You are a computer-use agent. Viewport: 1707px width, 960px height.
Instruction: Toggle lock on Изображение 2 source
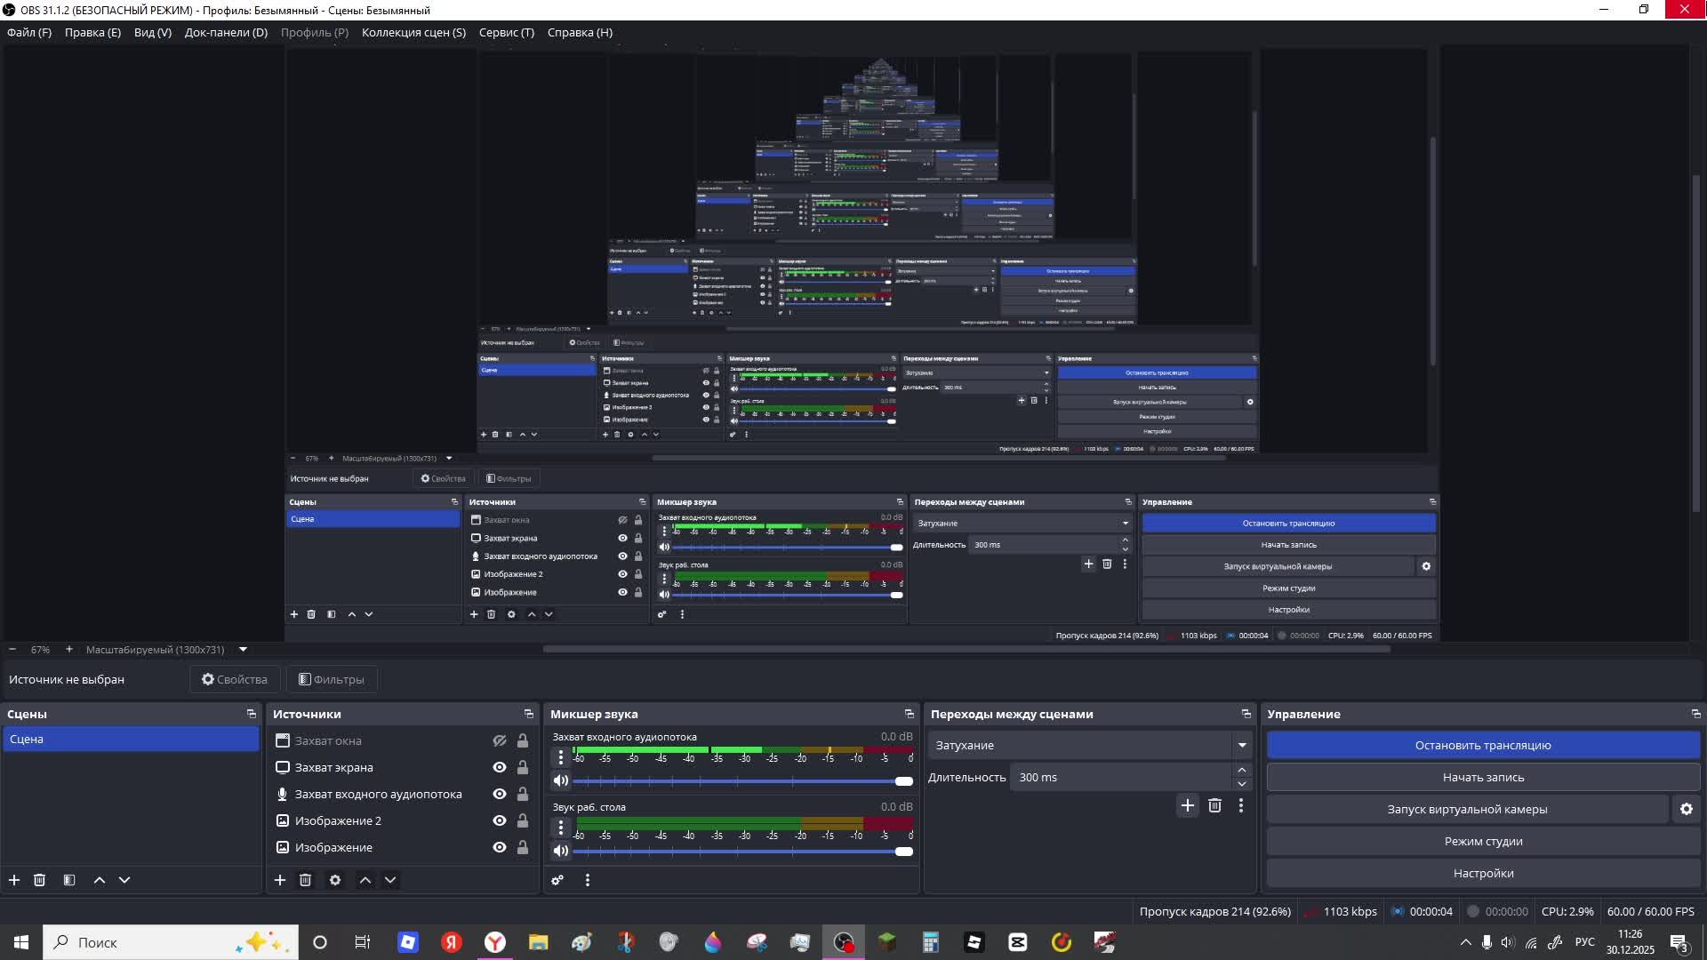[523, 820]
